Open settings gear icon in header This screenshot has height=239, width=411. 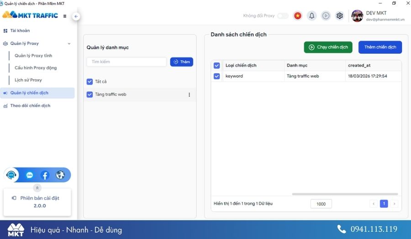[x=339, y=15]
